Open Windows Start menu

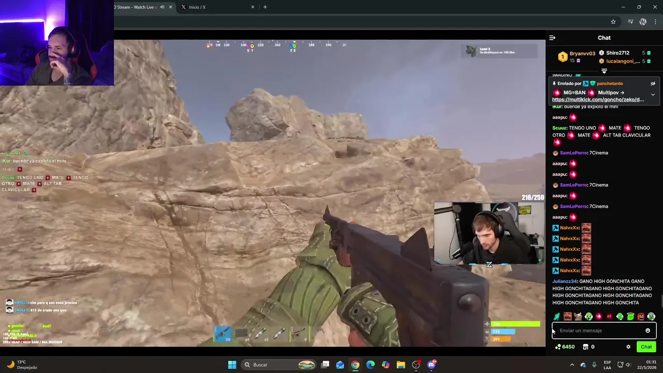(232, 365)
